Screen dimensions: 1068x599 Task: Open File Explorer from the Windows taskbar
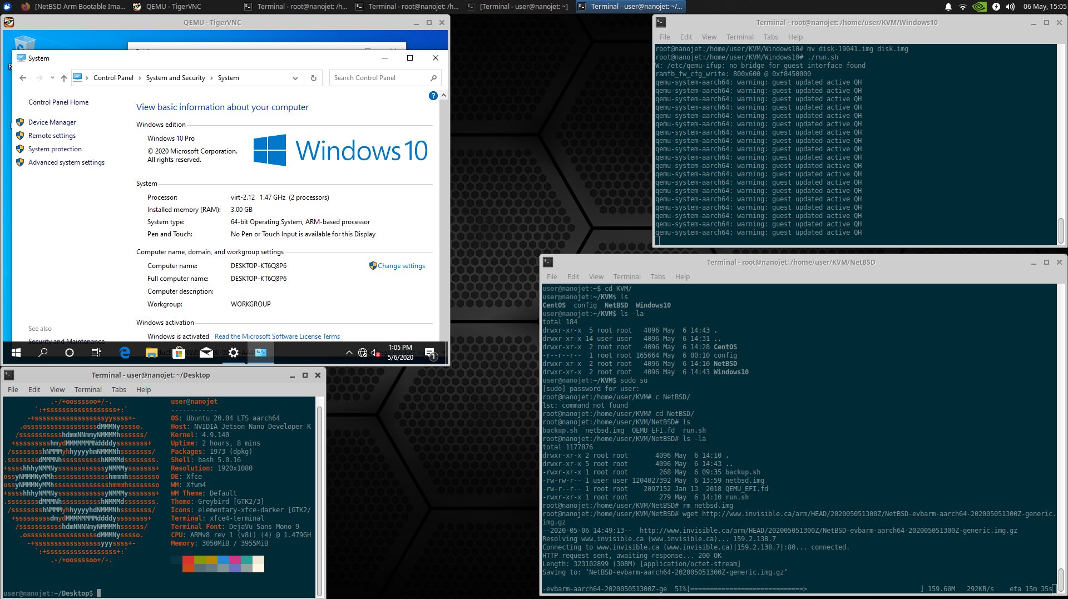coord(151,353)
